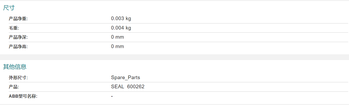Screen dimensions: 349x105
Task: Click the word SEAL in product row
Action: (118, 87)
